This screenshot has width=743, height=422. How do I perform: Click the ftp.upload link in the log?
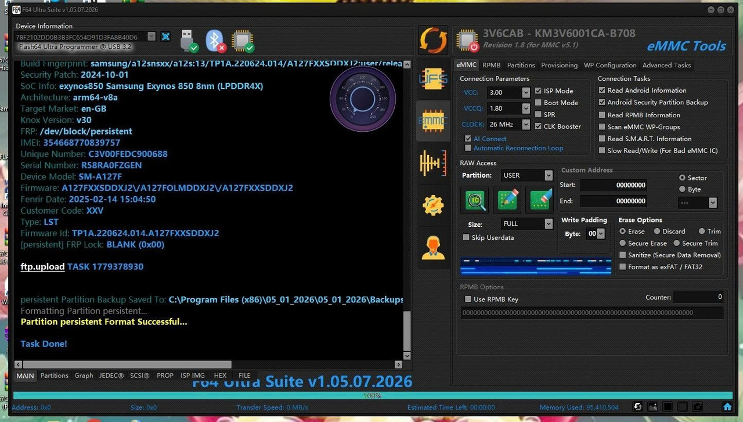click(42, 267)
